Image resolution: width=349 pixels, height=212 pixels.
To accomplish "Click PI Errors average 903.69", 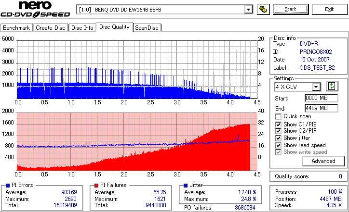I will pyautogui.click(x=69, y=192).
